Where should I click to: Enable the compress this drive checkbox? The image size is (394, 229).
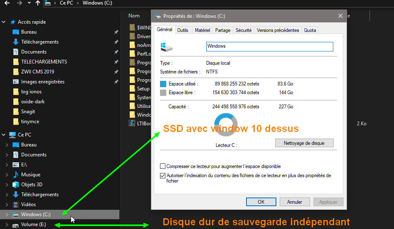pyautogui.click(x=163, y=166)
